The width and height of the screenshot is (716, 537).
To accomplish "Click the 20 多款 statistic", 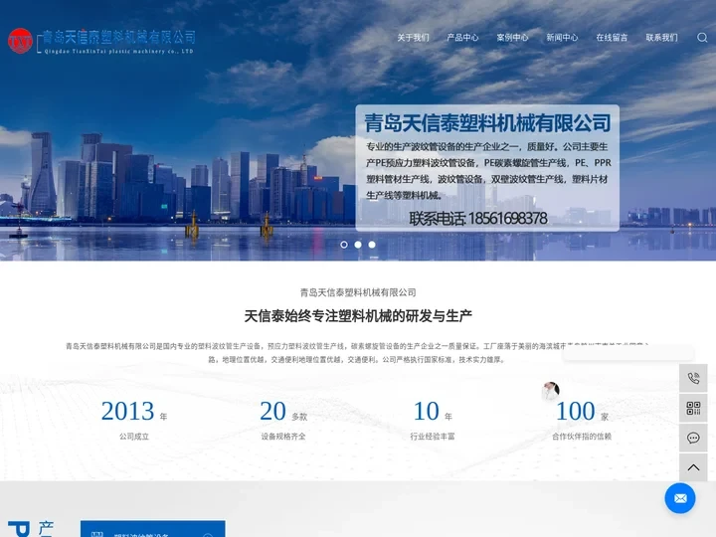I will coord(283,411).
